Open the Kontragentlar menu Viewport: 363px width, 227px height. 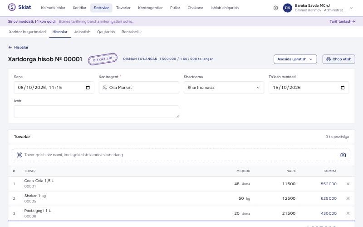150,8
